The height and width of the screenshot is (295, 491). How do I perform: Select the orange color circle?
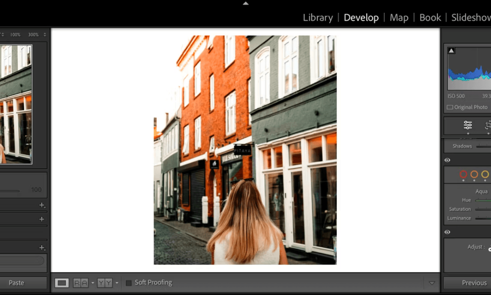474,175
